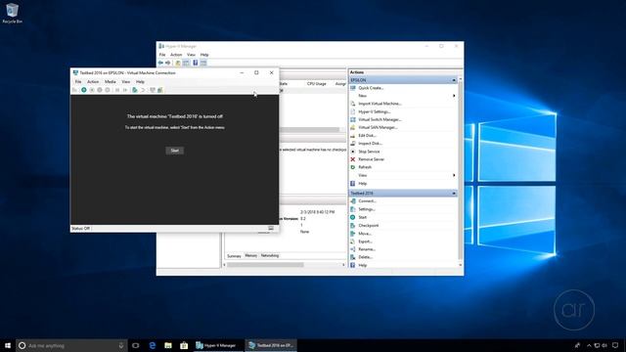Viewport: 626px width, 352px height.
Task: Click the Forward arrow in Hyper-V Manager toolbar
Action: tap(167, 63)
